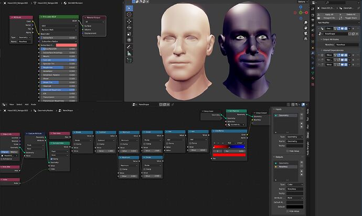Open Type Geometry dropdown in Inputs panel
362x216 pixels.
(295, 137)
